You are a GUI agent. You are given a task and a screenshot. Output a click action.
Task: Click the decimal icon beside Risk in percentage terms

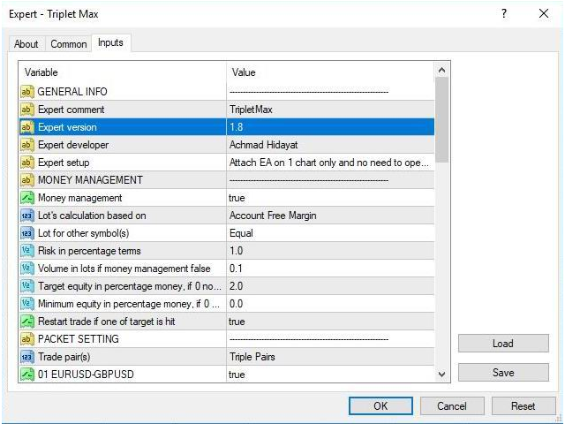click(x=26, y=251)
